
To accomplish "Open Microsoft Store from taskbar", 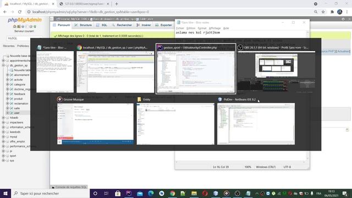I will point(118,193).
